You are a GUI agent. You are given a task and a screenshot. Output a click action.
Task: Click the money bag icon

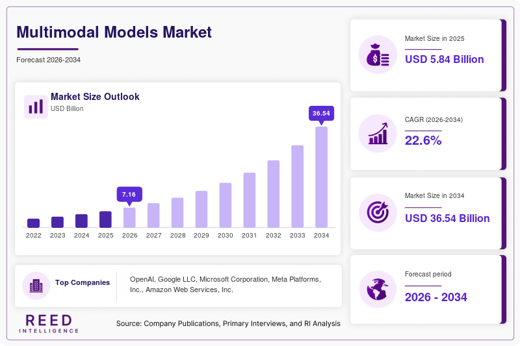[x=378, y=55]
